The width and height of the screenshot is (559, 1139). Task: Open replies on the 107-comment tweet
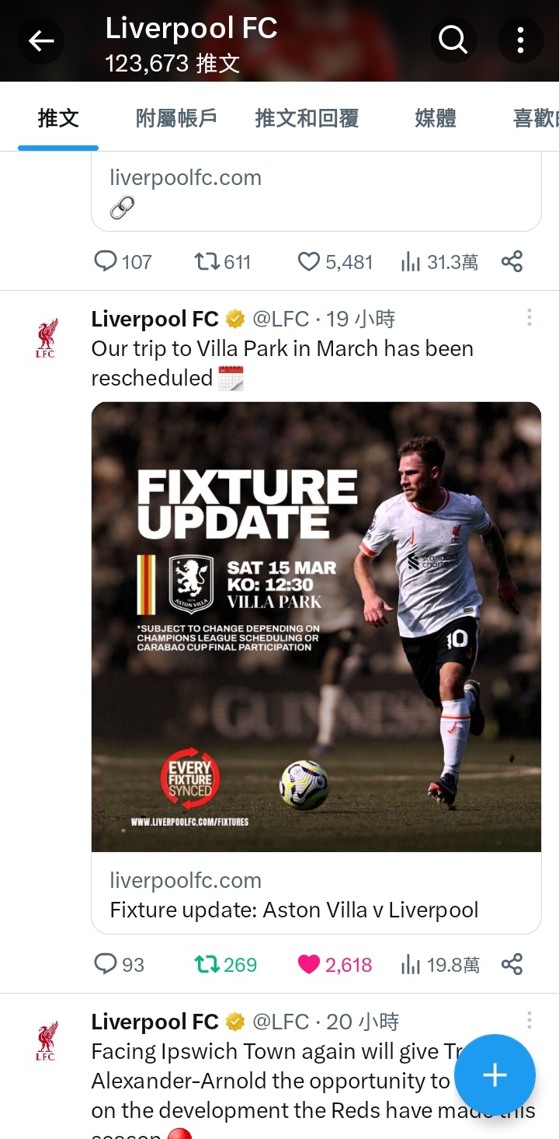[123, 262]
